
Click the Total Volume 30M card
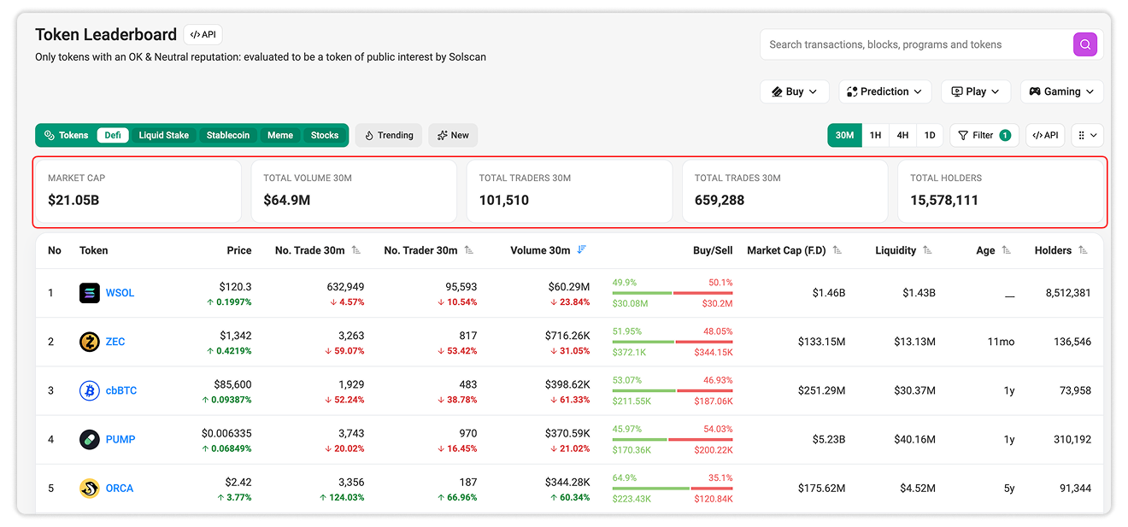(354, 191)
